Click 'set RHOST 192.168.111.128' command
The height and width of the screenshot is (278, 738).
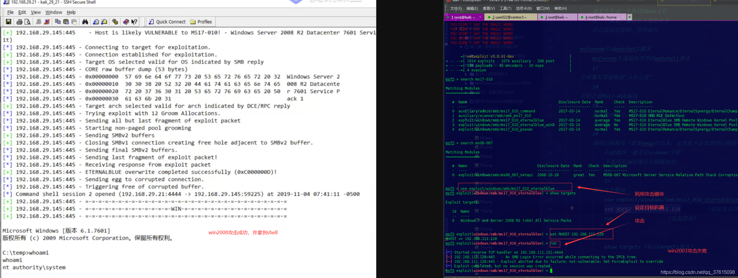pos(577,234)
